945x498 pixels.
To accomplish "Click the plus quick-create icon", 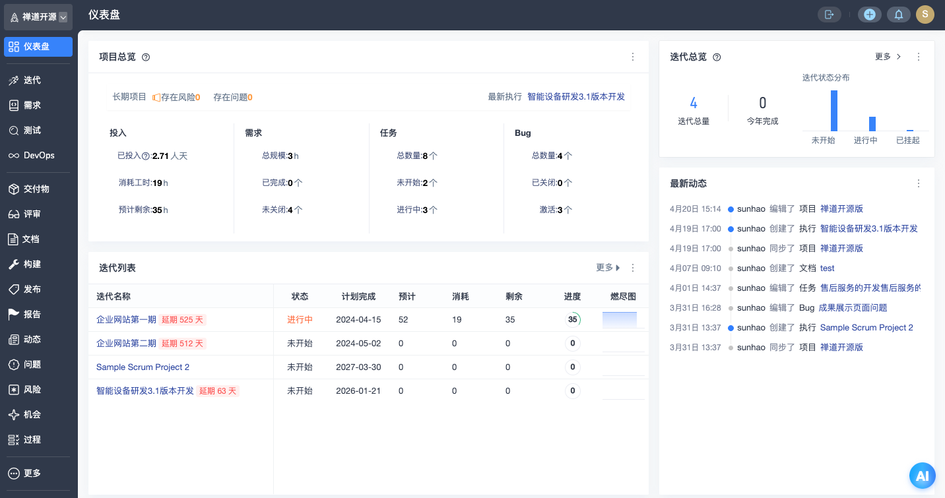I will point(869,15).
